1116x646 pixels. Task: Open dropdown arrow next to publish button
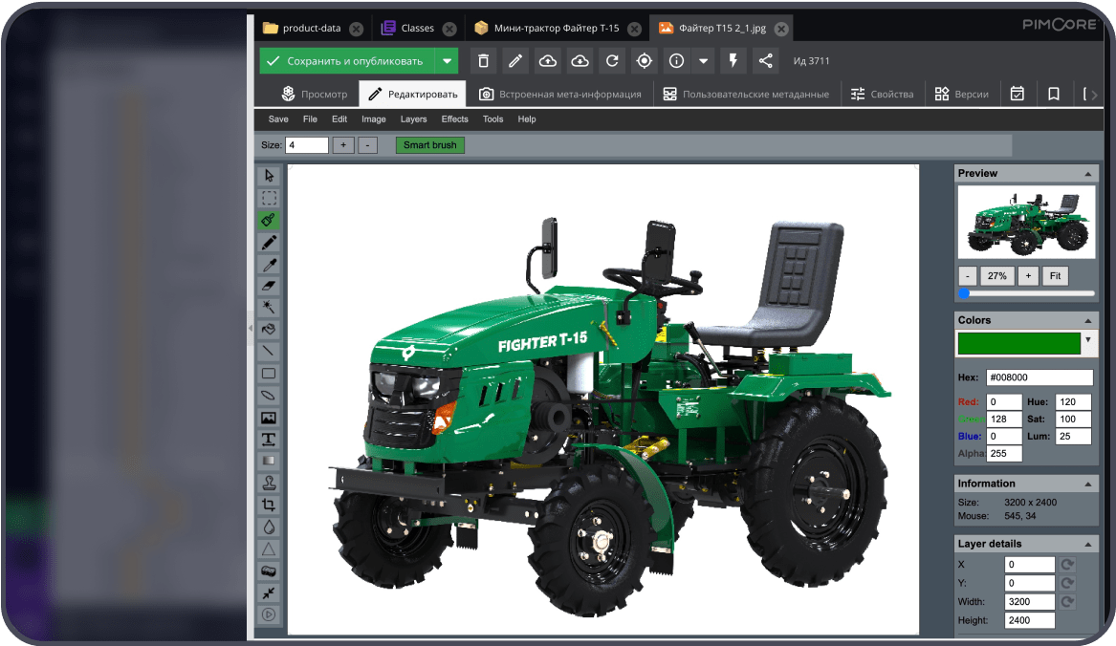pyautogui.click(x=446, y=61)
